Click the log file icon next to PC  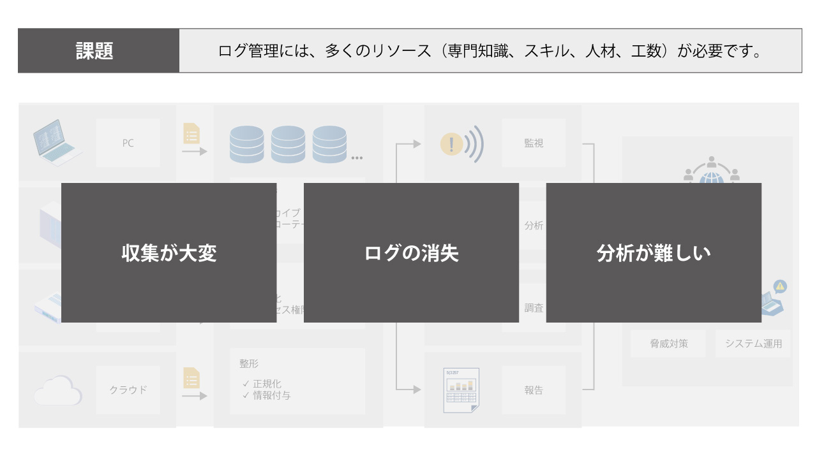[191, 133]
